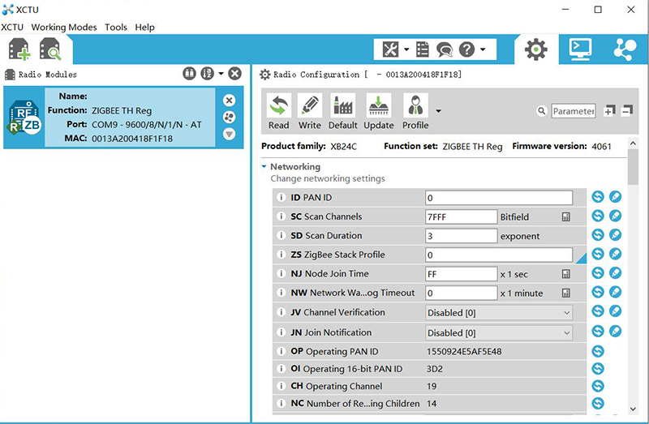
Task: Load Default firmware settings
Action: (342, 111)
